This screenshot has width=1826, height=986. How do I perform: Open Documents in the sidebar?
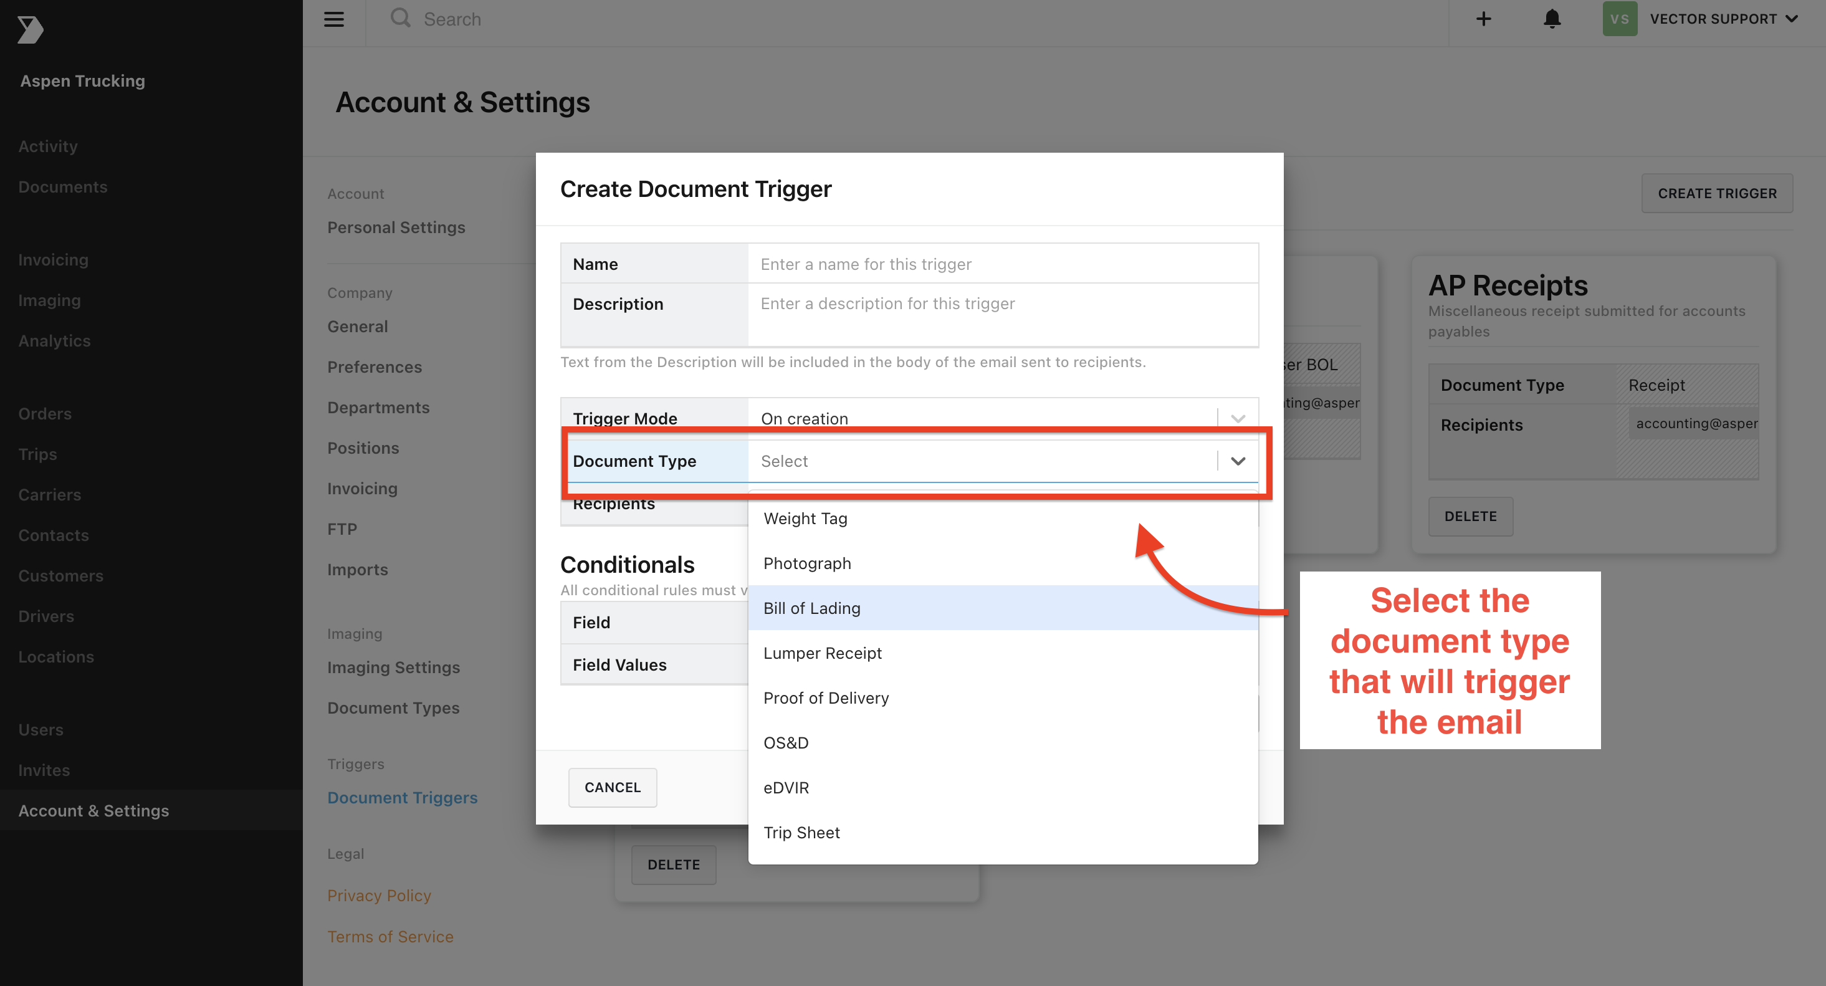tap(63, 186)
